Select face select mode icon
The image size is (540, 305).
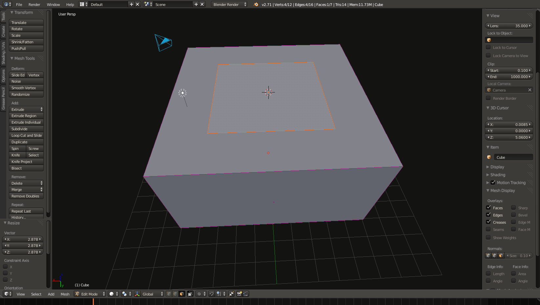tap(182, 294)
